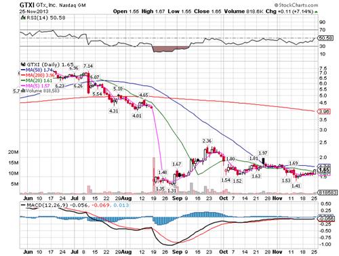Click the 'Low 1.55' value in header

(180, 12)
